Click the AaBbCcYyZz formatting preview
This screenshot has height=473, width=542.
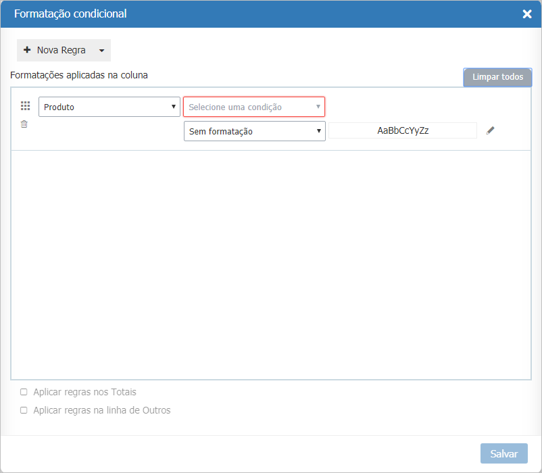(402, 130)
